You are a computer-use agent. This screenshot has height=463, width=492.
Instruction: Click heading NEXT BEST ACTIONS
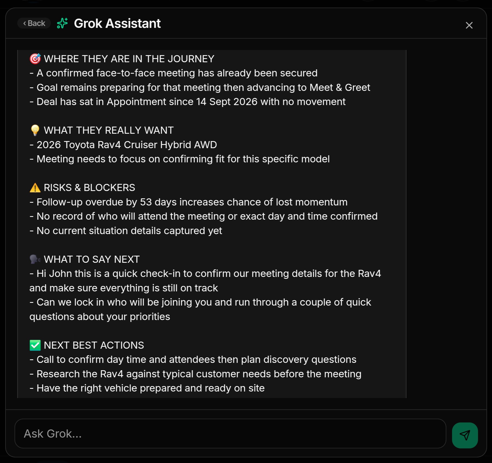94,345
